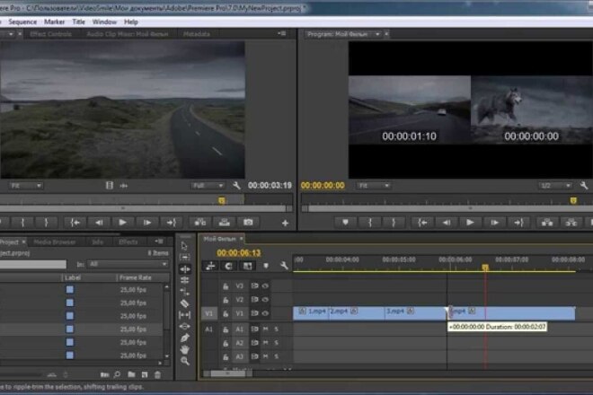Toggle V1 track output eye
The width and height of the screenshot is (593, 395).
click(265, 313)
